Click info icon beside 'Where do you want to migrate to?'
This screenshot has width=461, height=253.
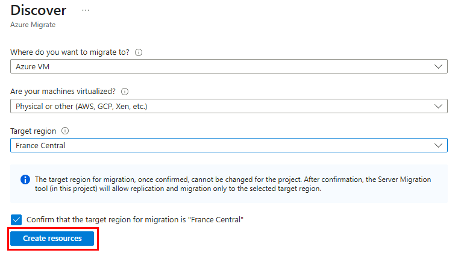click(139, 52)
